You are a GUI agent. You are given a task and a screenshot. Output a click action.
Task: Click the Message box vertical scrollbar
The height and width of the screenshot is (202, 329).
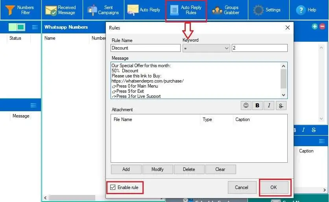tap(283, 81)
